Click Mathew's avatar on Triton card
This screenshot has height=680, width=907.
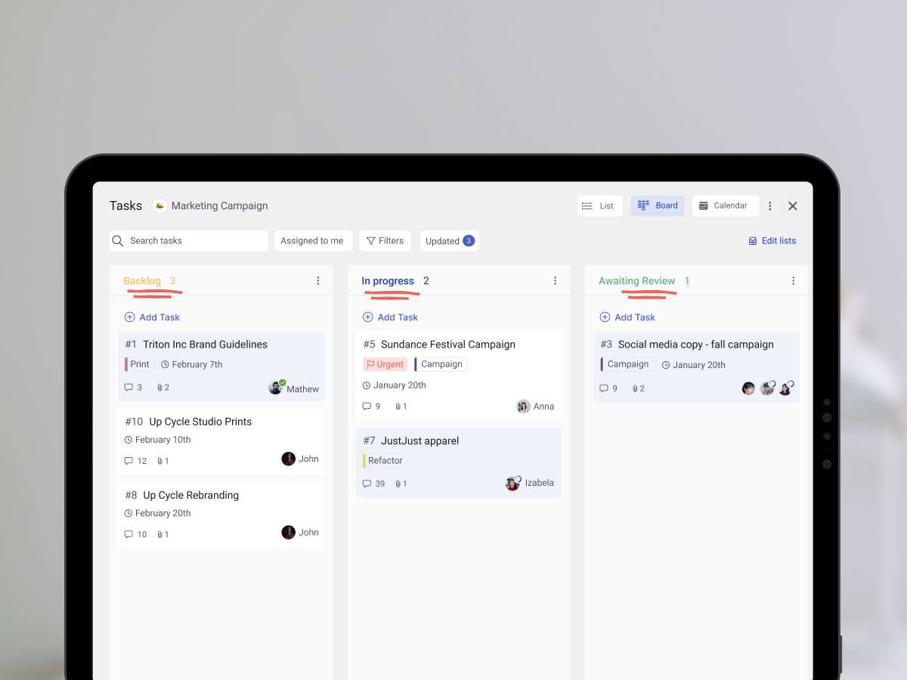point(276,388)
